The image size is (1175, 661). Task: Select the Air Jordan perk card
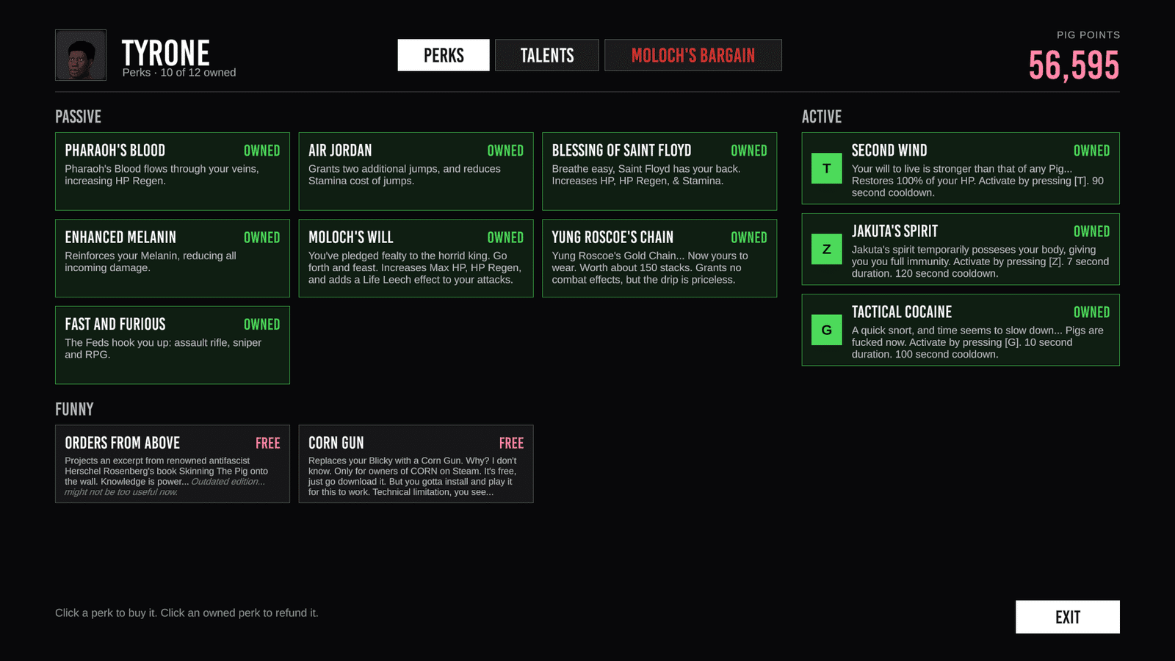(416, 171)
